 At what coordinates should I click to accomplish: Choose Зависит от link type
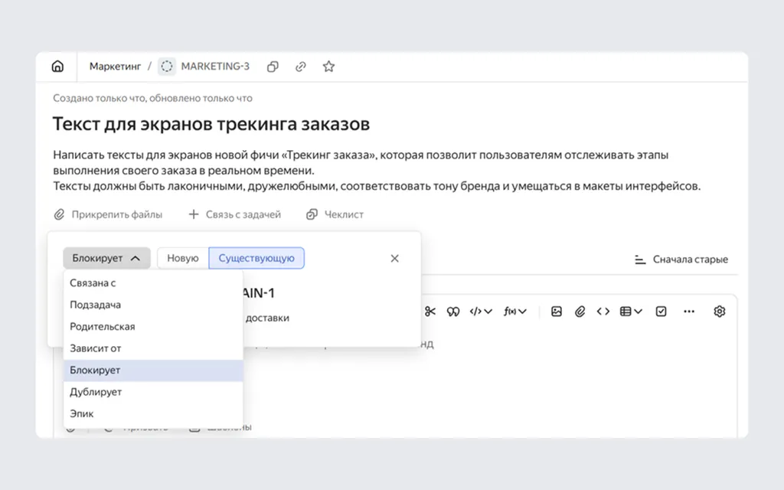[153, 348]
